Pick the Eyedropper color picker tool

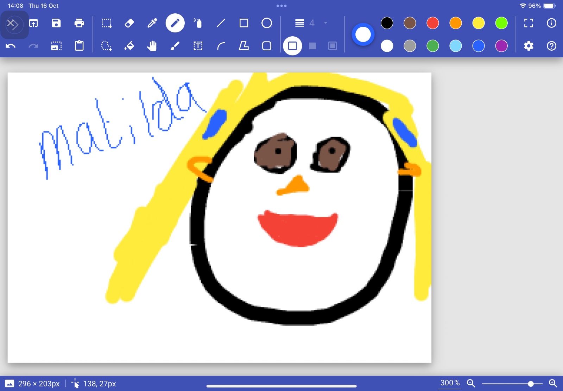click(x=152, y=23)
